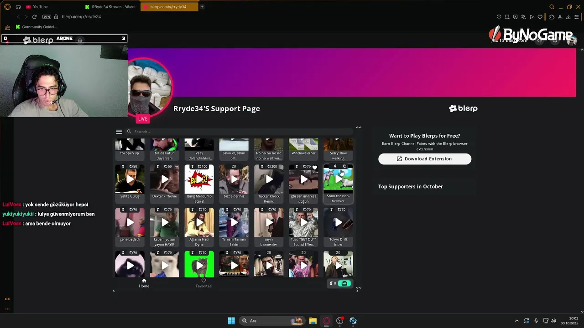
Task: Play the green screen cat blerp
Action: [199, 265]
